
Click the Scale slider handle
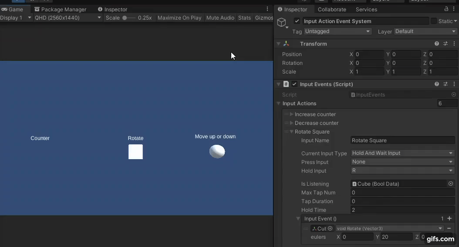(125, 18)
